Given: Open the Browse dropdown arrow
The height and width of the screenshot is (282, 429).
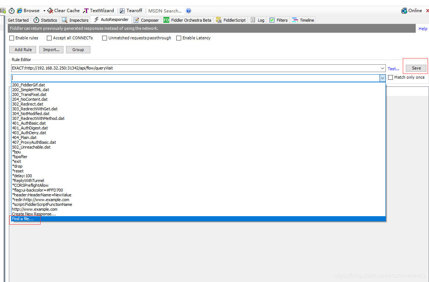Looking at the screenshot, I should click(x=44, y=11).
